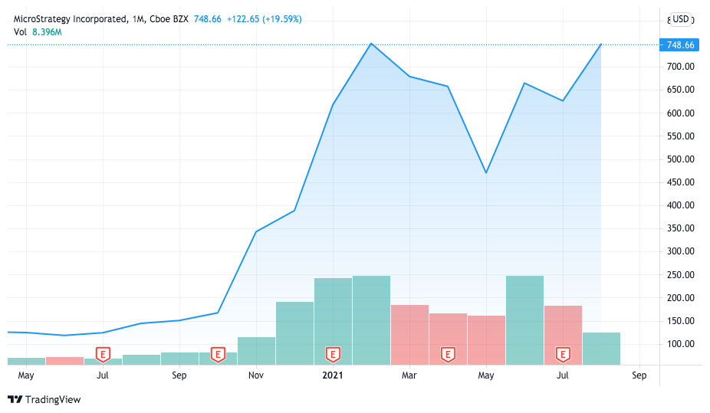Click the 1M interval text in header
Viewport: 710px width, 413px height.
136,19
